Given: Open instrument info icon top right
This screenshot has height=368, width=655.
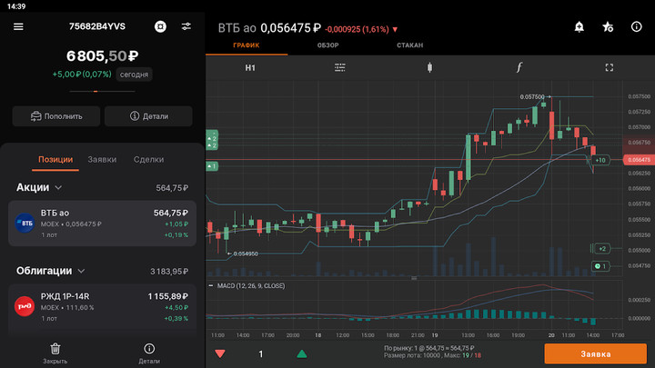Looking at the screenshot, I should coord(636,26).
